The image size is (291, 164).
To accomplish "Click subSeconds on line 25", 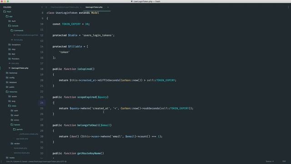I will (x=151, y=108).
